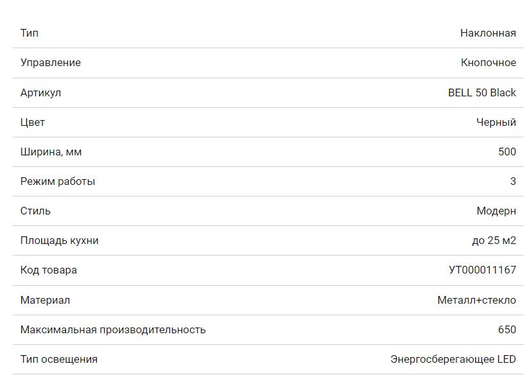The image size is (527, 375).
Task: Click the "Артикул" label
Action: 40,93
